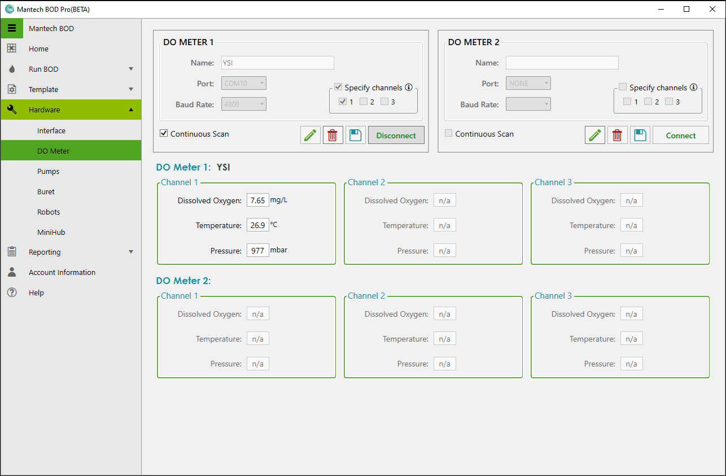Open the Pumps hardware page
Screen dimensions: 726x476
click(x=71, y=171)
